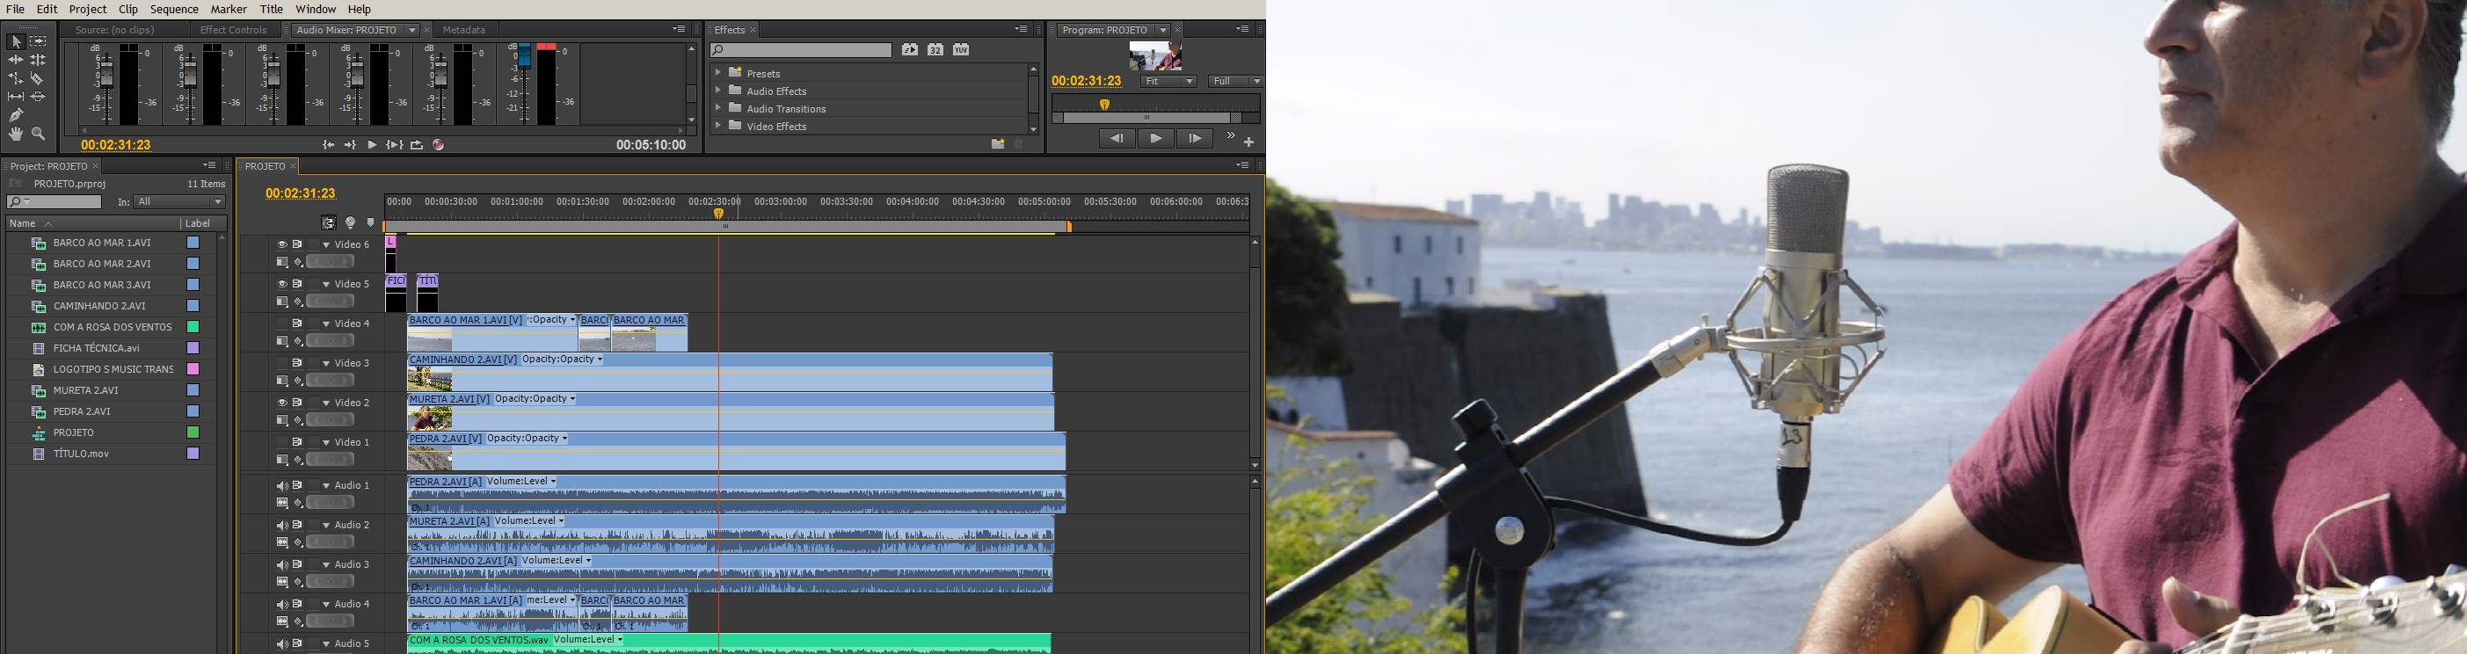The image size is (2467, 654).
Task: Click Set Unnumbered Marker icon in timeline
Action: [371, 223]
